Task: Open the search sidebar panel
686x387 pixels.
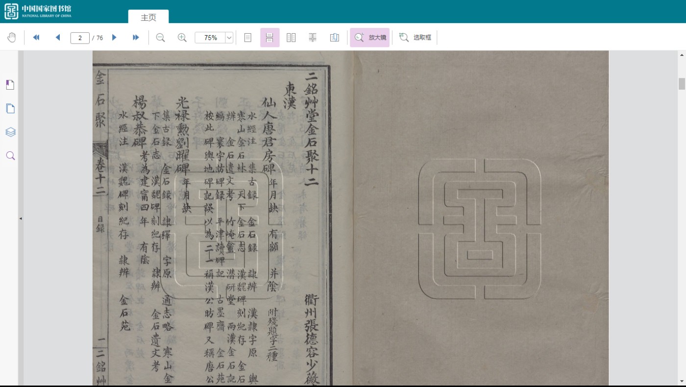Action: tap(10, 156)
